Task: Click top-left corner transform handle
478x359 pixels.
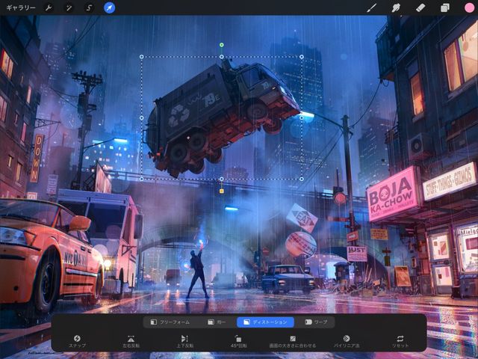Action: click(141, 57)
